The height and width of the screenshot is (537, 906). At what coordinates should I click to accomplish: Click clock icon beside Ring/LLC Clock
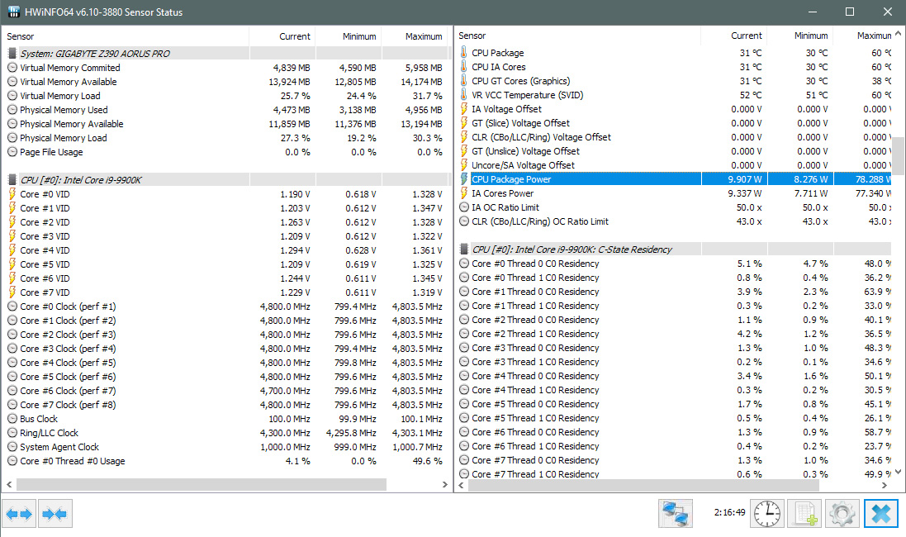tap(12, 432)
